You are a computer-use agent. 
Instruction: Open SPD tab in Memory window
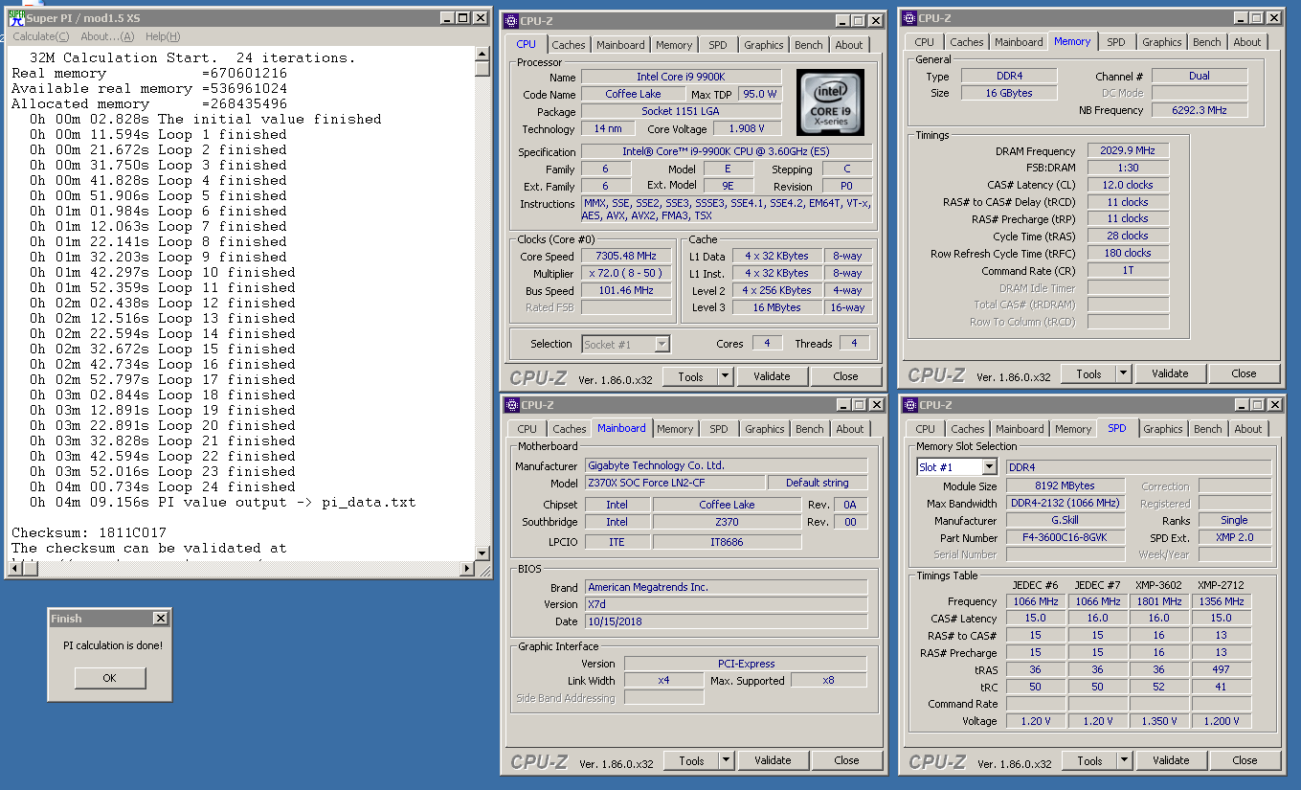point(1116,42)
